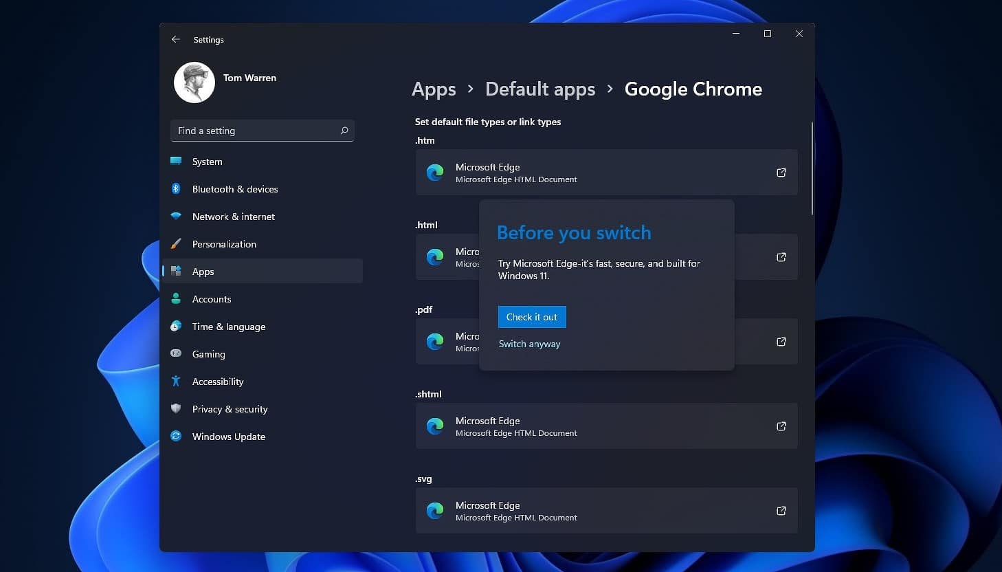The width and height of the screenshot is (1002, 572).
Task: Open Network & internet page
Action: click(262, 217)
